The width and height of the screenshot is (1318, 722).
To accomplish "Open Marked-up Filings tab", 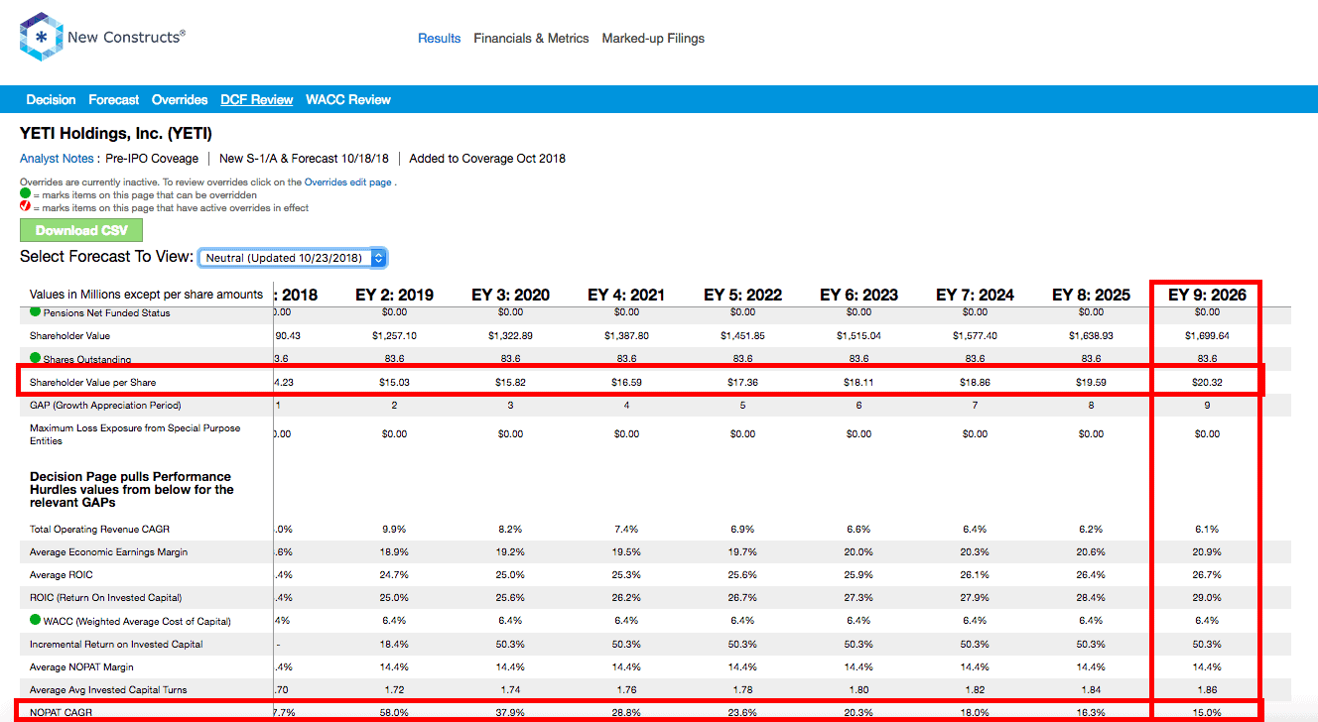I will 653,39.
